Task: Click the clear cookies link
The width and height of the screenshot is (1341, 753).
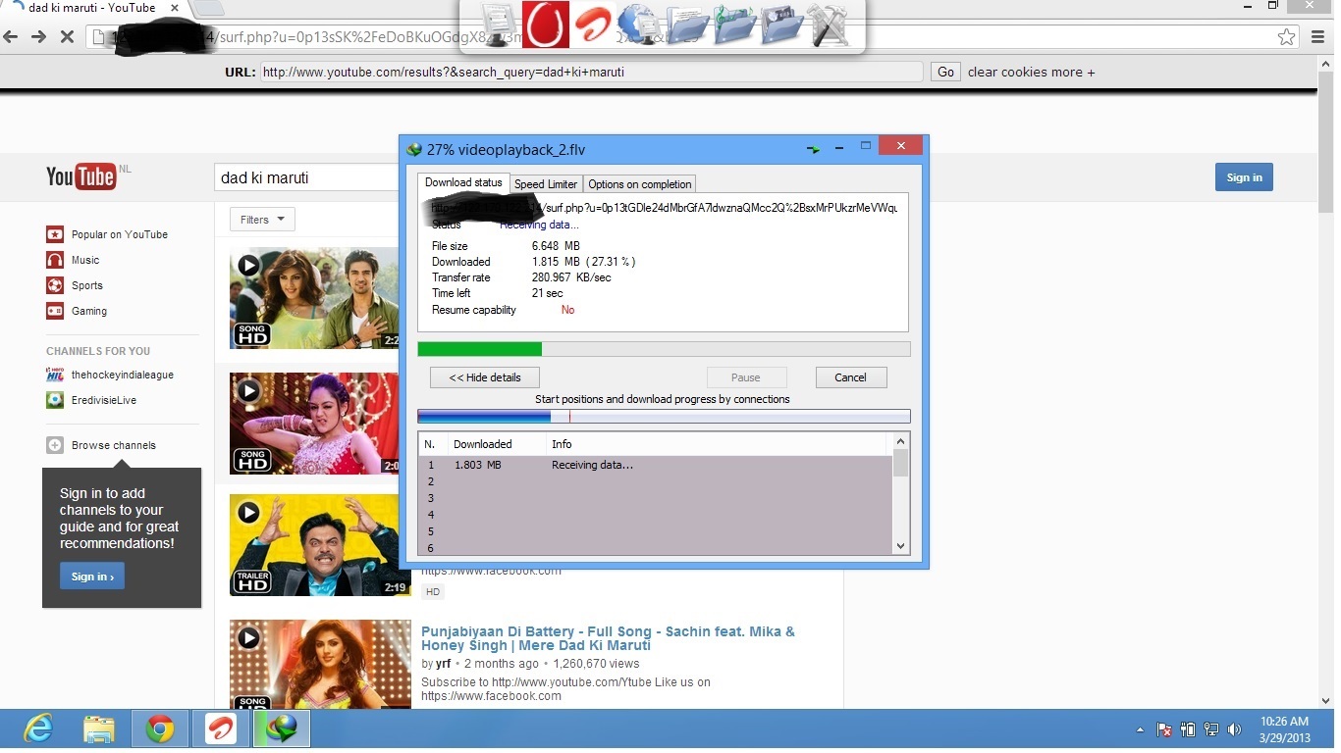Action: point(1008,72)
